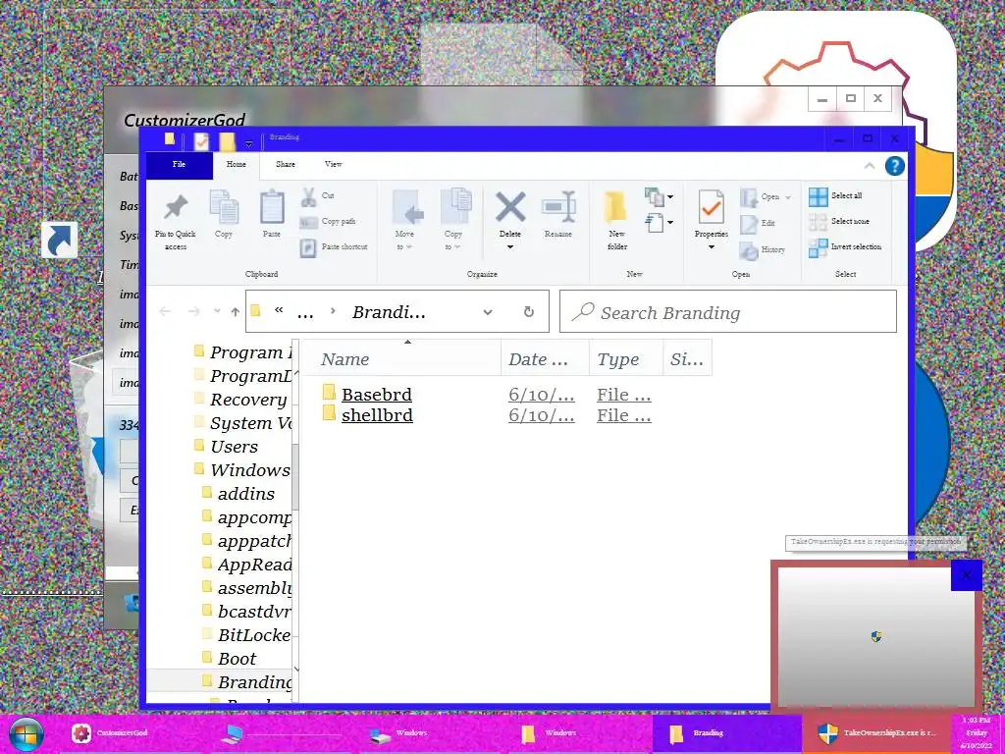Image resolution: width=1005 pixels, height=754 pixels.
Task: Click the Search Branding field
Action: pos(728,311)
